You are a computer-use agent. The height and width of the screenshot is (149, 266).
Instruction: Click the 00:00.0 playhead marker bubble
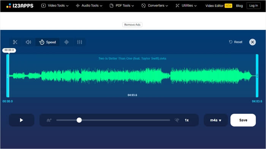[x=9, y=50]
